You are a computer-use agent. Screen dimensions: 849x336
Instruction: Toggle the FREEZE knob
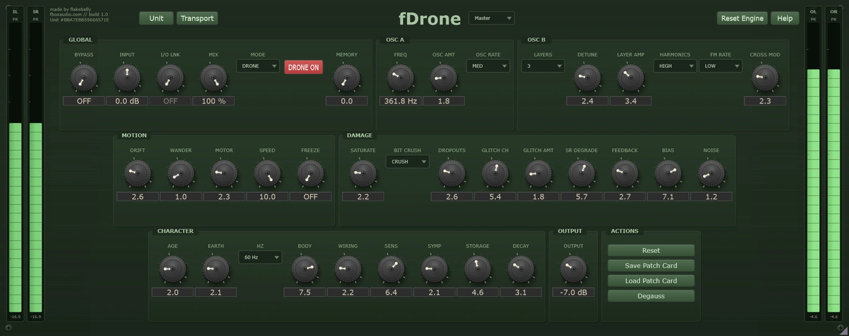coord(310,174)
